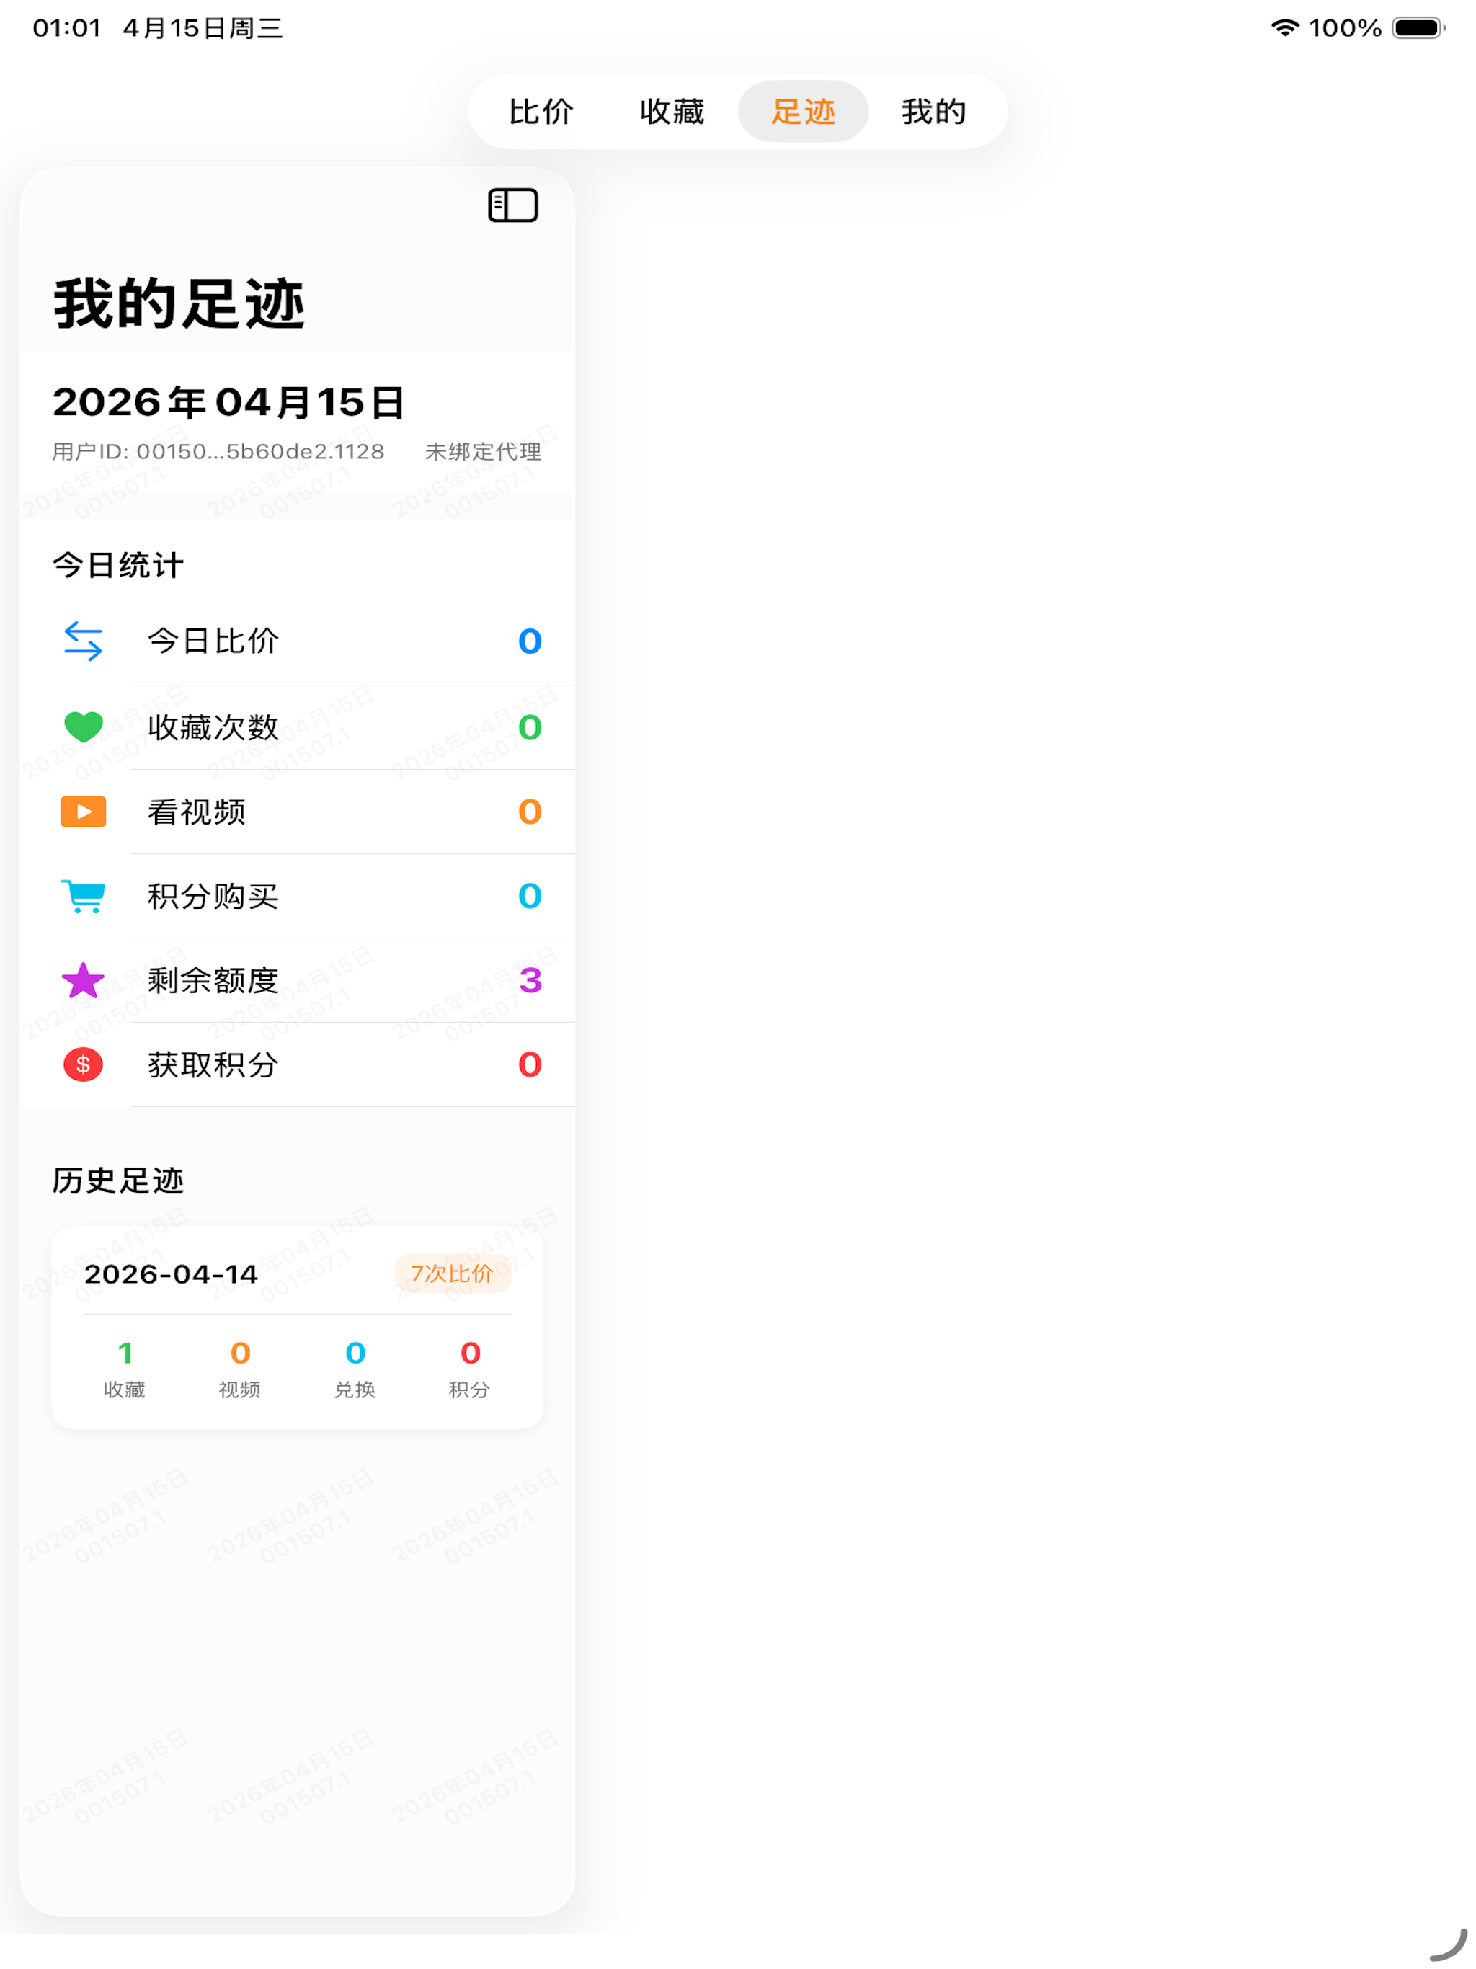Open the 获取积分 row
1476x1969 pixels.
(298, 1064)
